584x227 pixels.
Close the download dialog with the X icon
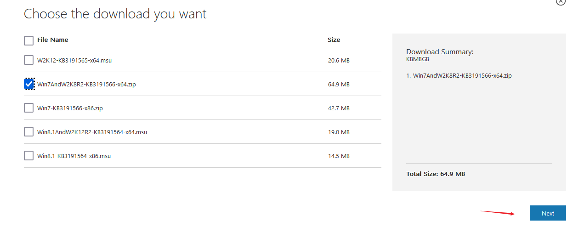(x=561, y=1)
